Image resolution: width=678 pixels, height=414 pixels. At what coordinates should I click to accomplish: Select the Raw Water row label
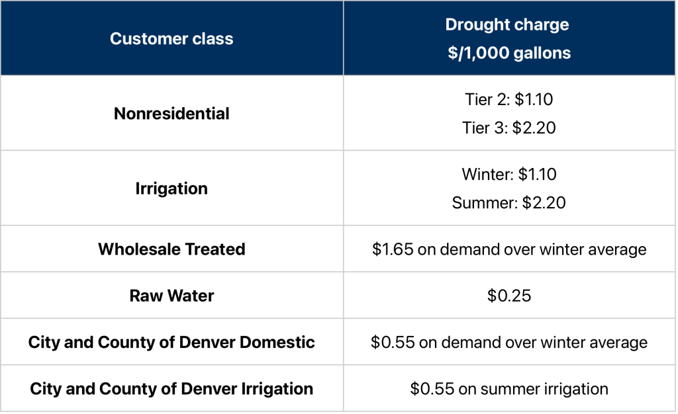pyautogui.click(x=171, y=296)
